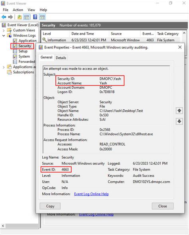Switch to the Details tab
189x235 pixels.
61,58
